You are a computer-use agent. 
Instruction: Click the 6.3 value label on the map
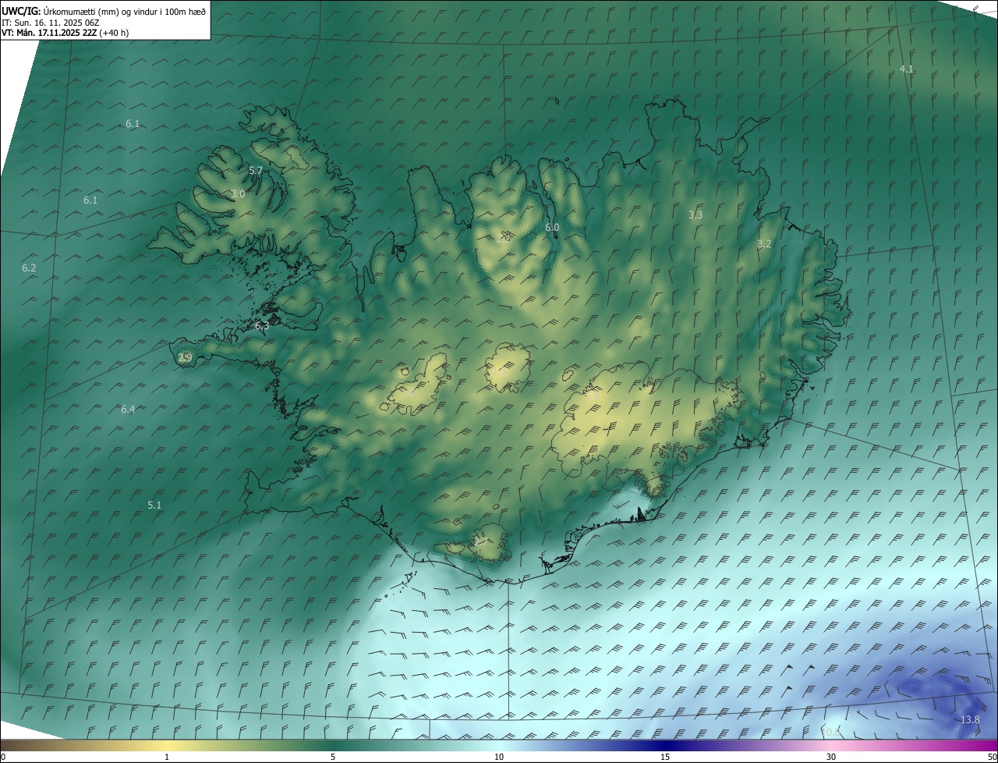tap(262, 326)
